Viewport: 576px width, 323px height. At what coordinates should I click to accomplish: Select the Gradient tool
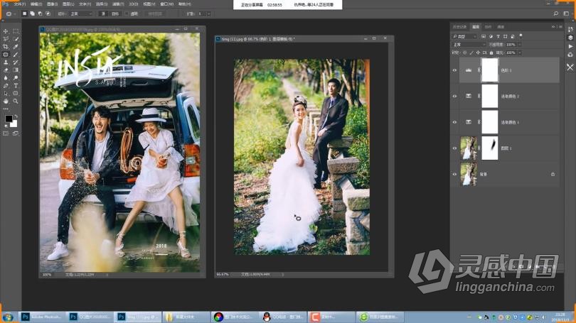16,70
